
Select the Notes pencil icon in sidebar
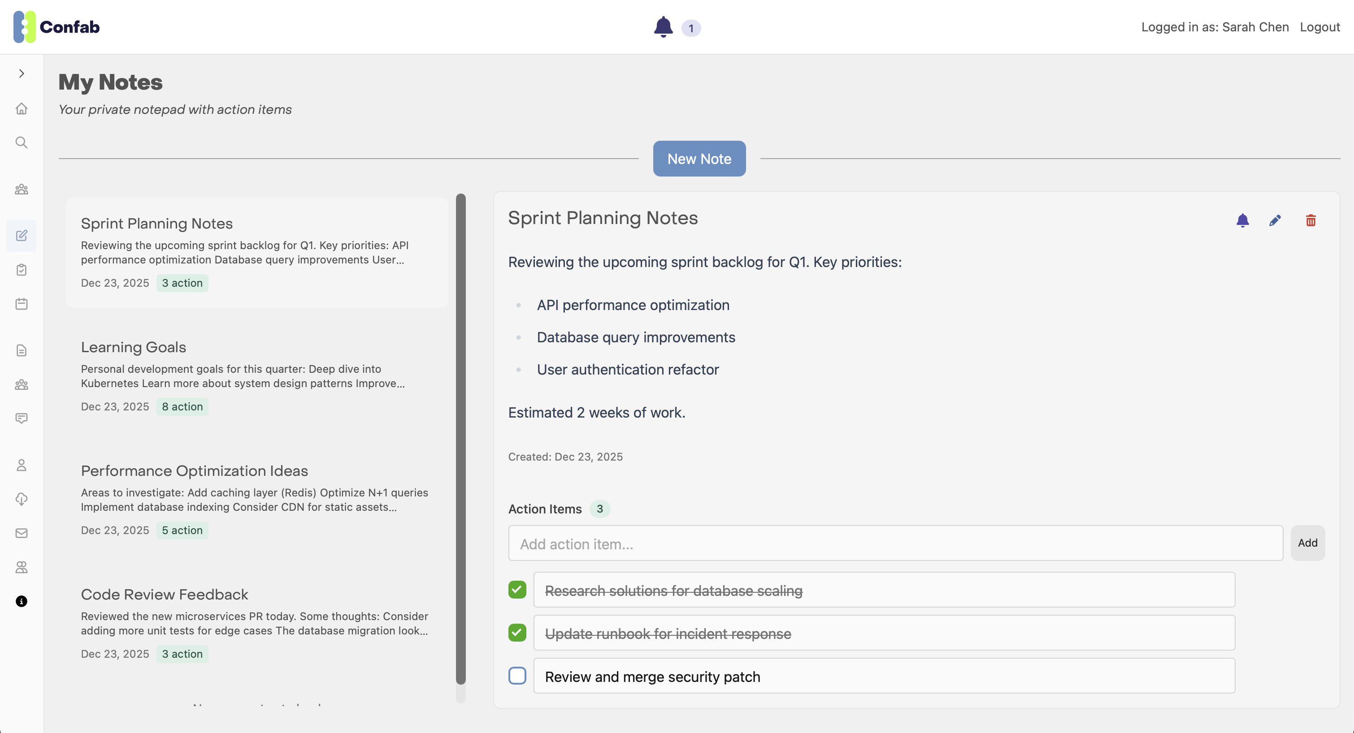(x=21, y=235)
